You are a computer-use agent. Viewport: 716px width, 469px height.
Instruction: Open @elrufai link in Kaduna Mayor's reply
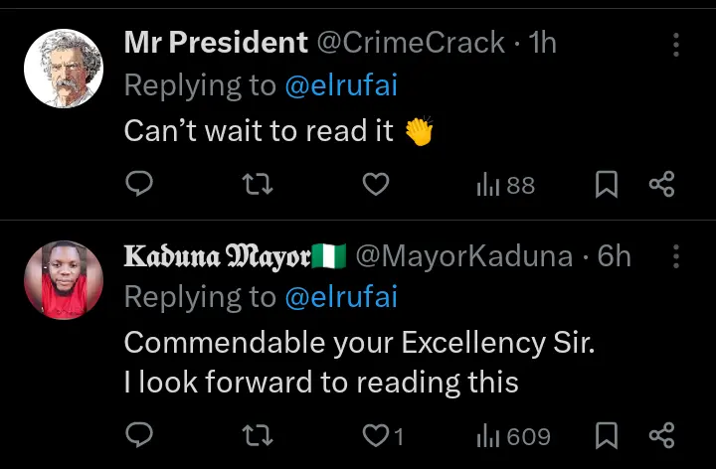coord(341,298)
